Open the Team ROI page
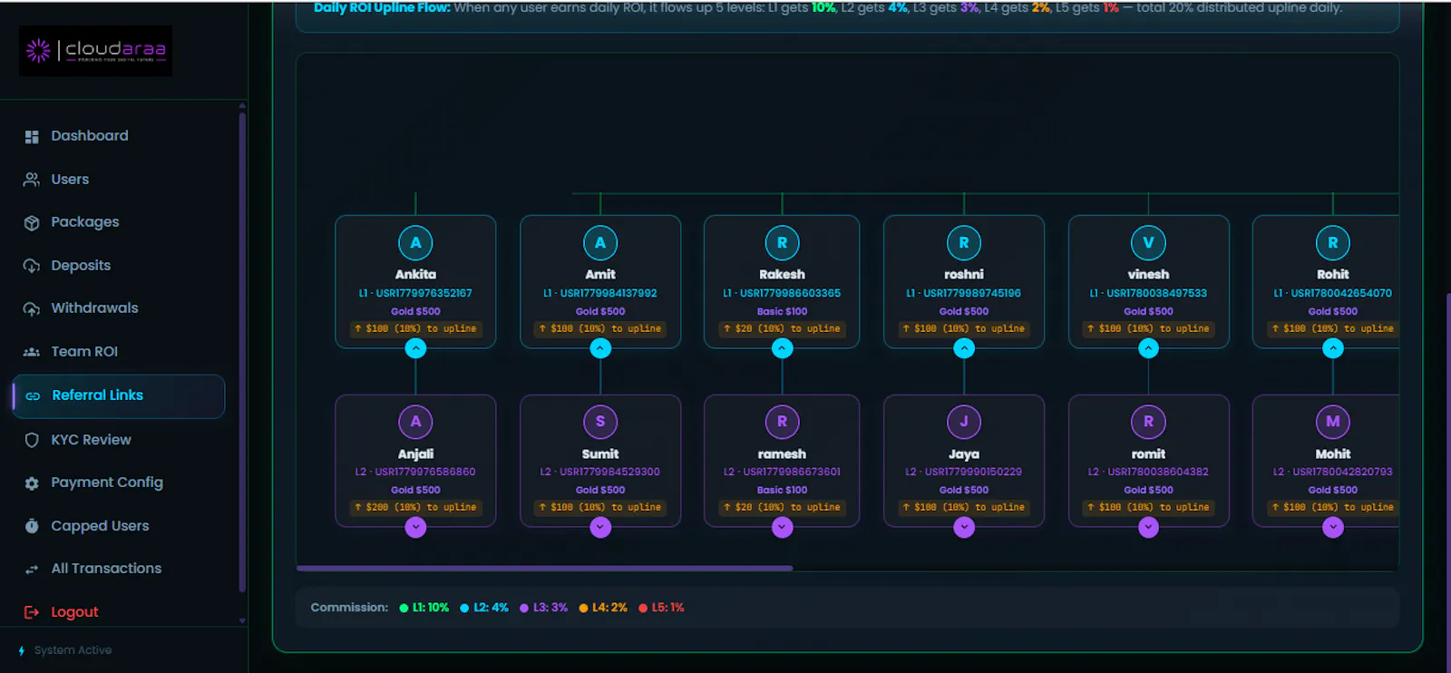Screen dimensions: 1451x673 119,352
